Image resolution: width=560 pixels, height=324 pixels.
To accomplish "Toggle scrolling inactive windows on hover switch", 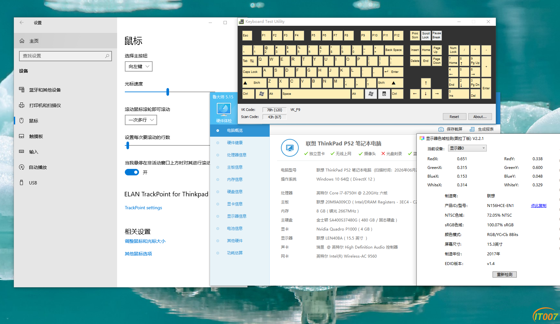I will point(132,172).
